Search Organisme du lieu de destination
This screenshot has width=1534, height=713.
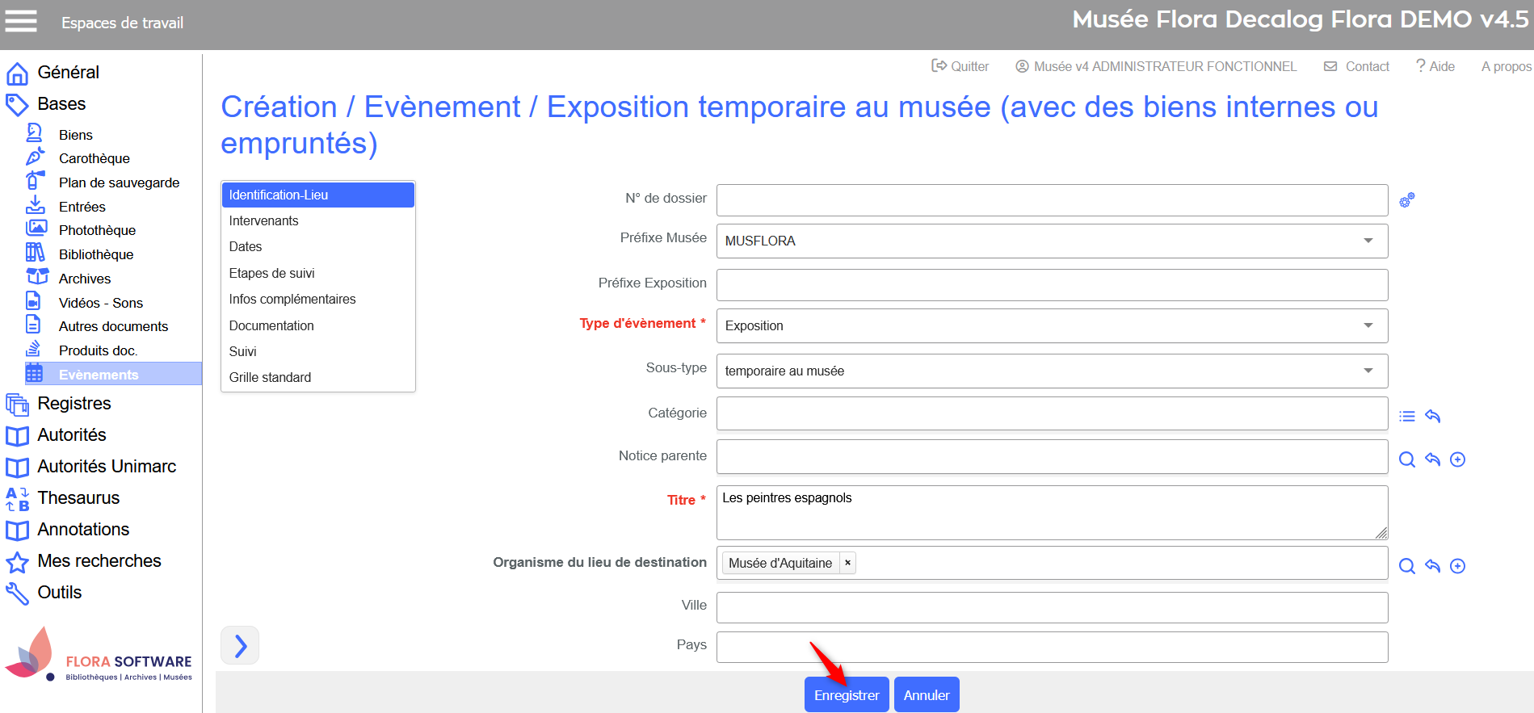[x=1406, y=566]
